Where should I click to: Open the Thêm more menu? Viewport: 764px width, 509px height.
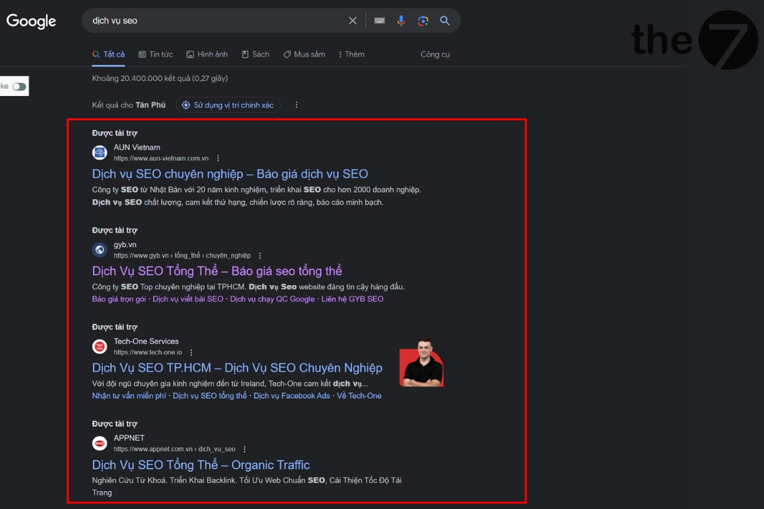[351, 55]
